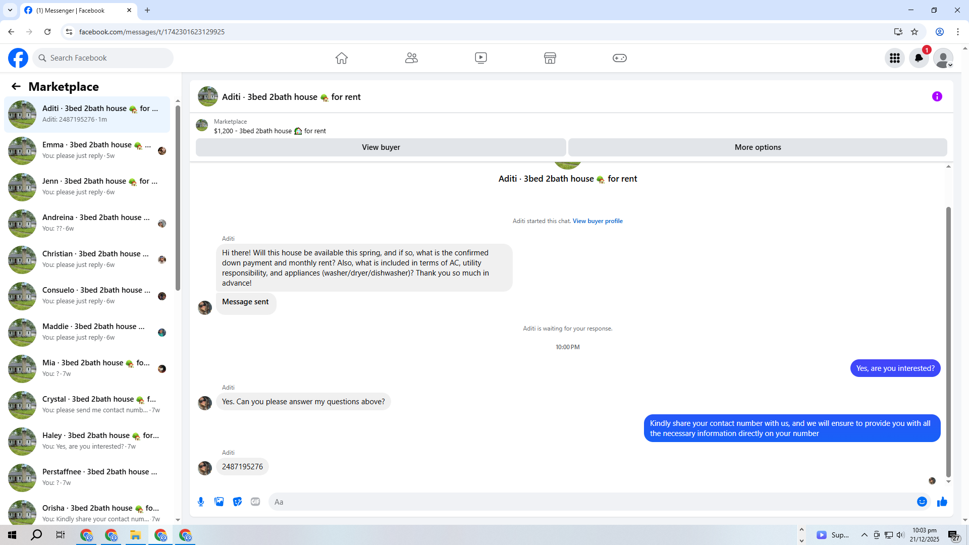Open the Facebook menu grid icon
Viewport: 969px width, 545px height.
click(x=895, y=58)
